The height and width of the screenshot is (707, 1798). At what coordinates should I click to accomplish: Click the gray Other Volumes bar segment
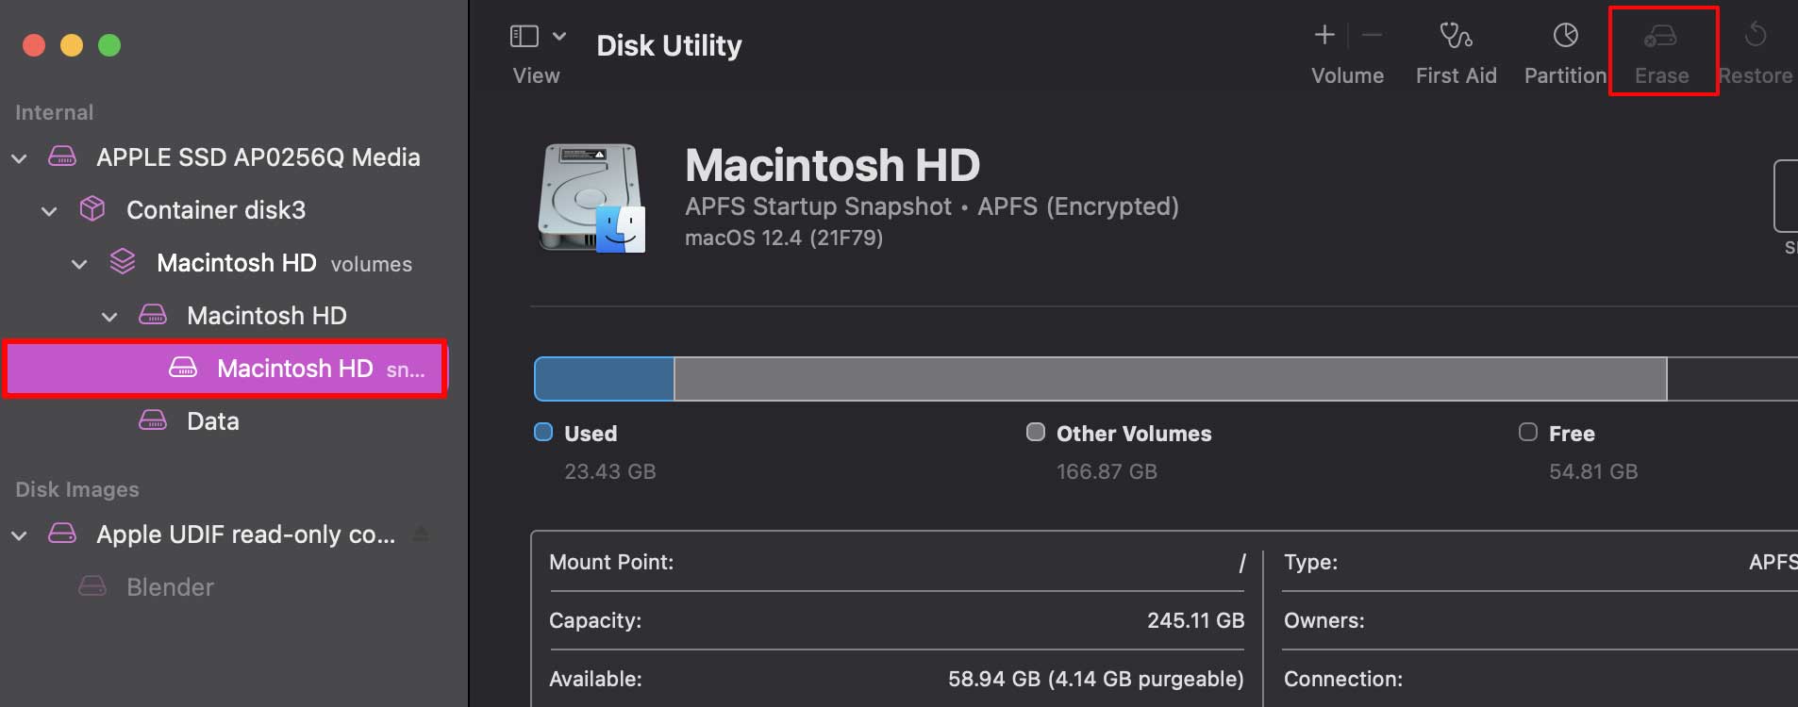tap(1171, 379)
